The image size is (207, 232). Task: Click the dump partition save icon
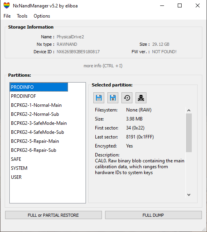99,98
